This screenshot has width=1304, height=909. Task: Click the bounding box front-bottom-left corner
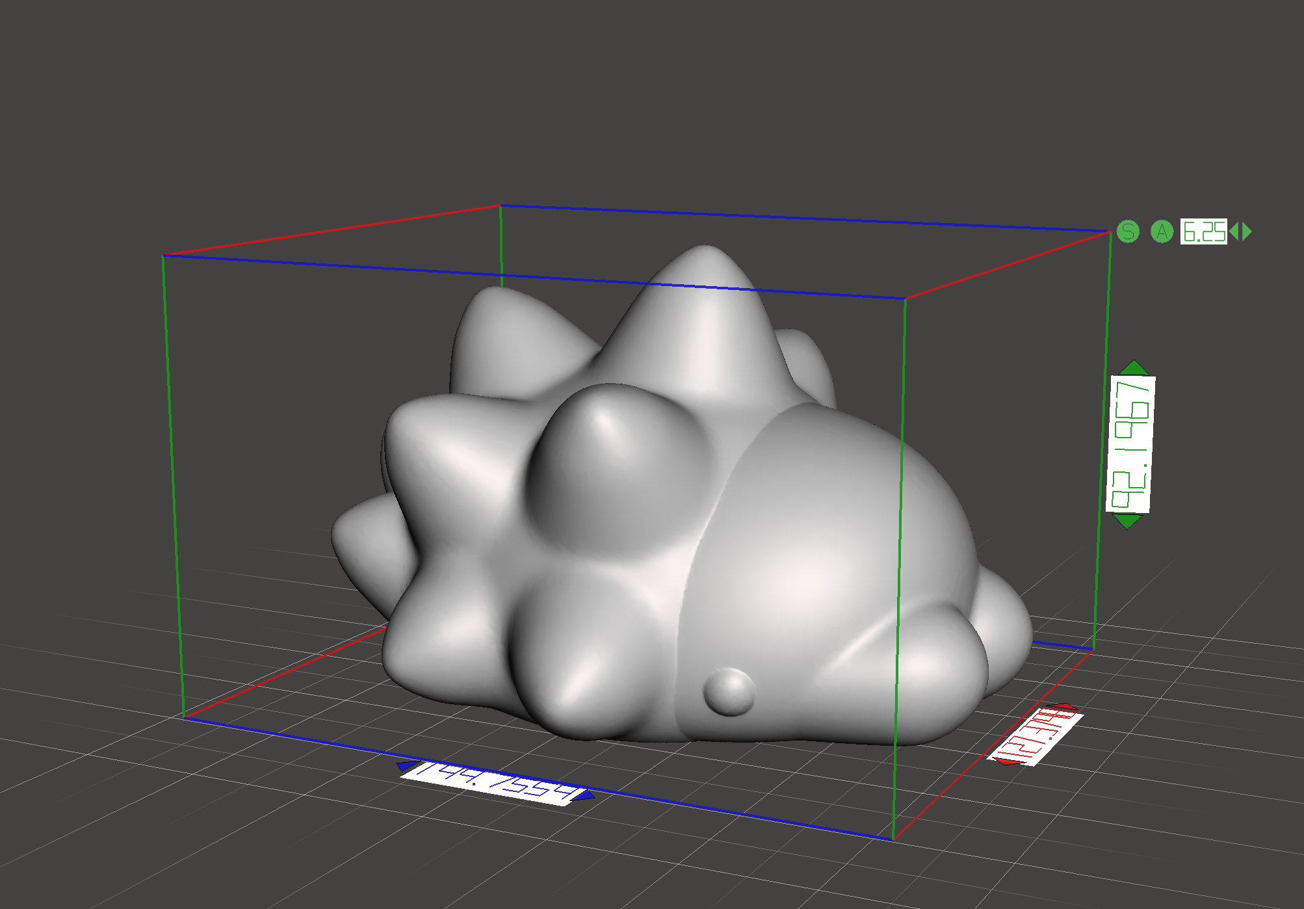184,717
